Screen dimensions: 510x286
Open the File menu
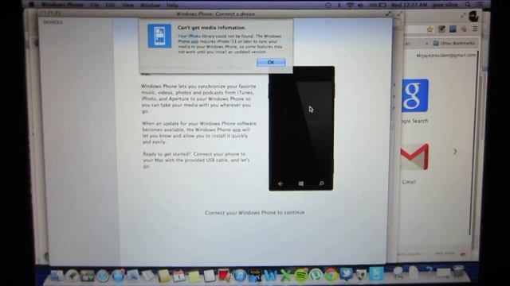tap(94, 6)
